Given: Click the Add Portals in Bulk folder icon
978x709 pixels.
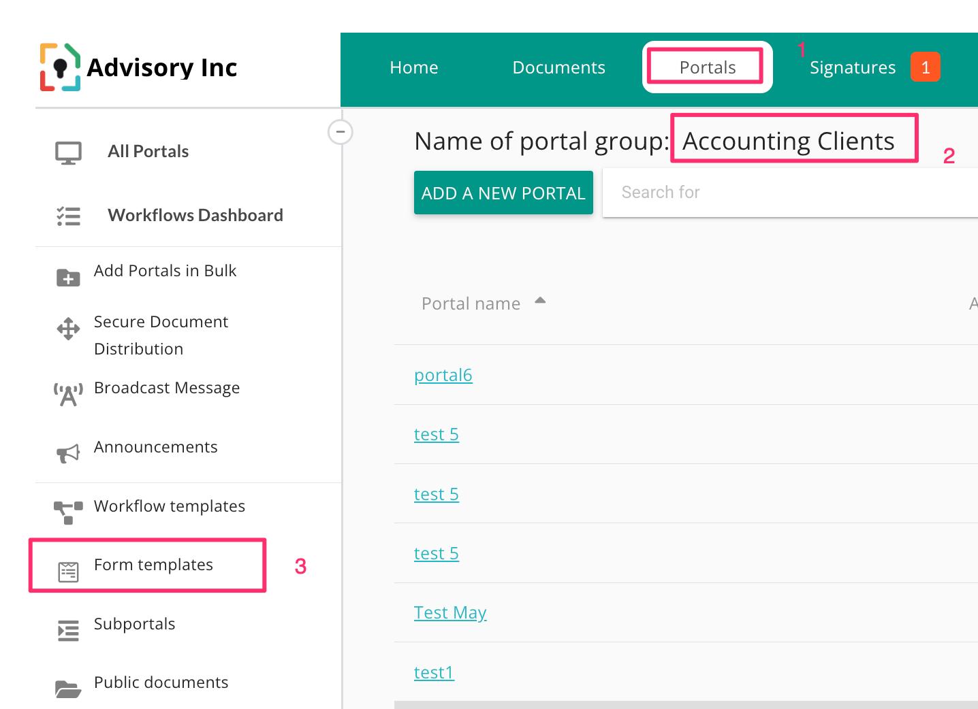Looking at the screenshot, I should (68, 278).
